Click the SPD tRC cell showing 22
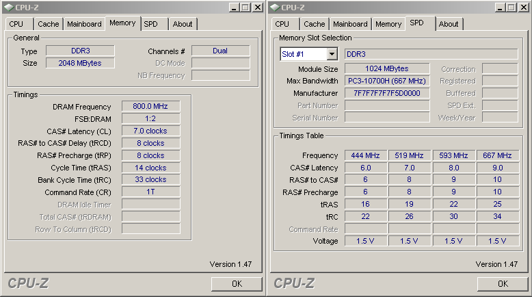The height and width of the screenshot is (297, 532). [366, 216]
